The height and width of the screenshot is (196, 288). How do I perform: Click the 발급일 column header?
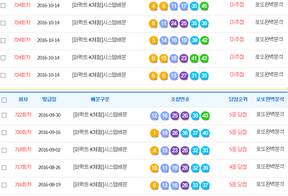click(49, 100)
